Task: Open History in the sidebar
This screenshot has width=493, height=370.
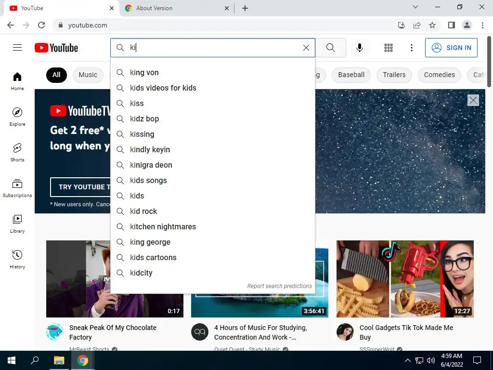Action: coord(17,259)
